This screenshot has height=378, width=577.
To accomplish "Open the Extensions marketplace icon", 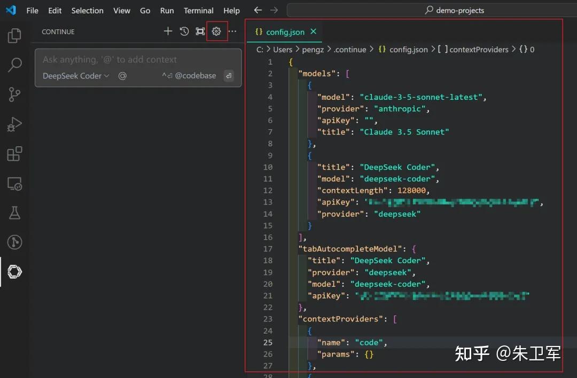I will click(14, 154).
